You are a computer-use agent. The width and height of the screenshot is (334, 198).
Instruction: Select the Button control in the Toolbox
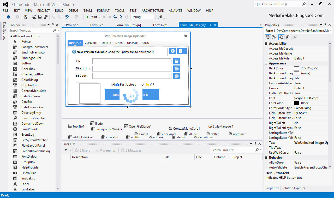click(x=26, y=63)
